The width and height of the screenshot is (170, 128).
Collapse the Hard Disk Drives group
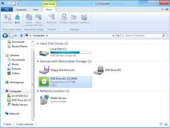click(x=38, y=44)
